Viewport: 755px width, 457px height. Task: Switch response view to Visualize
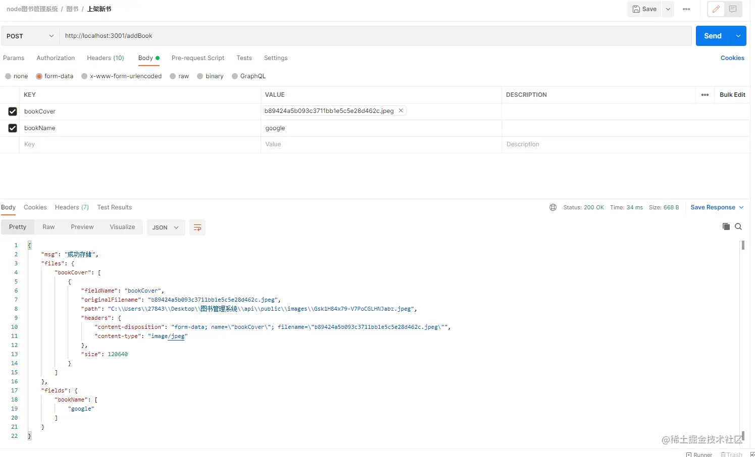click(x=123, y=227)
